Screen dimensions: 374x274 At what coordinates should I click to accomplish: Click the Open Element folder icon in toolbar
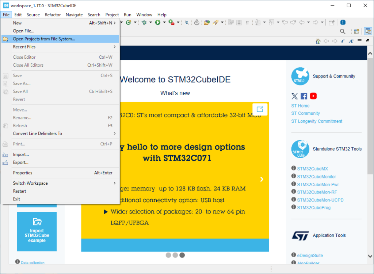pos(207,22)
